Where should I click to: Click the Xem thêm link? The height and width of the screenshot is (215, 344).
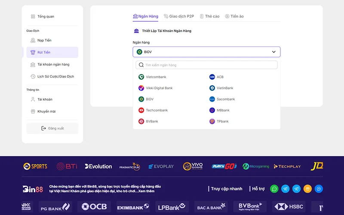[x=146, y=191]
